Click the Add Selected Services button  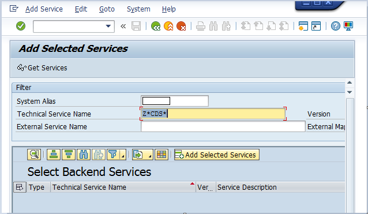click(217, 155)
